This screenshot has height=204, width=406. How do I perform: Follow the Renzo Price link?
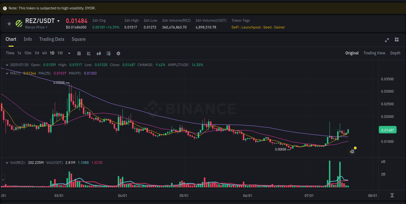click(35, 27)
